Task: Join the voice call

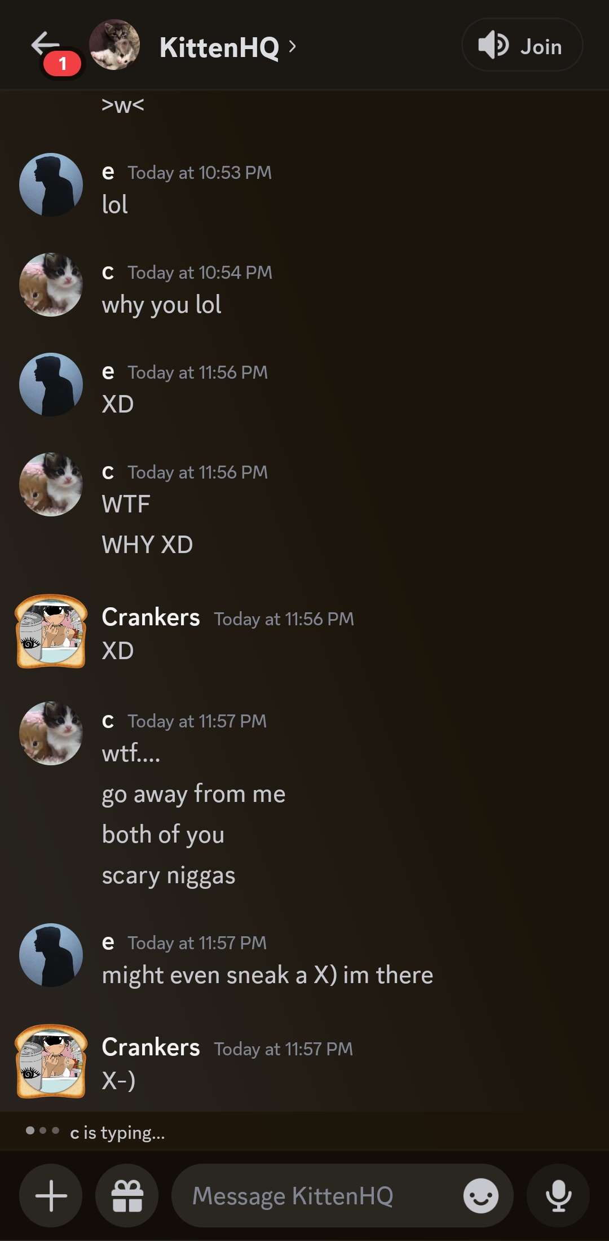Action: pyautogui.click(x=522, y=45)
